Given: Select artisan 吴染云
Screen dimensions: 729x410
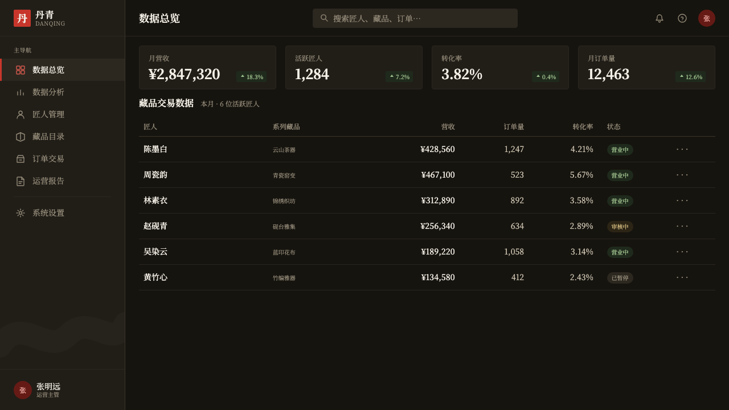Looking at the screenshot, I should click(155, 252).
